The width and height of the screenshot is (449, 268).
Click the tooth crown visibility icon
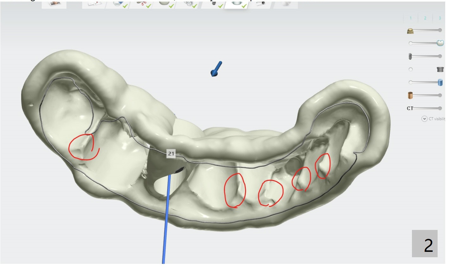pyautogui.click(x=440, y=43)
